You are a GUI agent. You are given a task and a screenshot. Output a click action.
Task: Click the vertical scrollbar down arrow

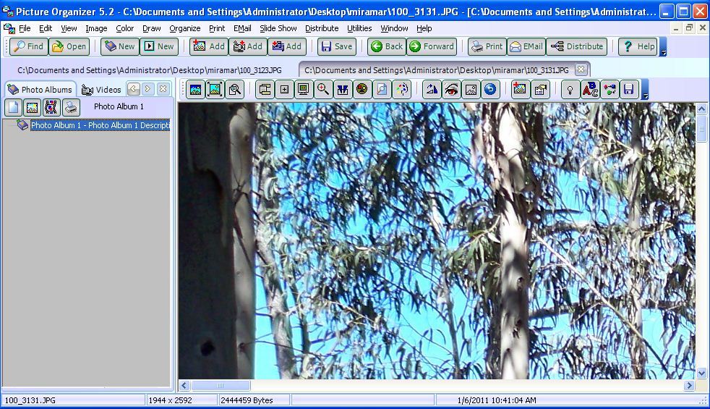pos(701,374)
